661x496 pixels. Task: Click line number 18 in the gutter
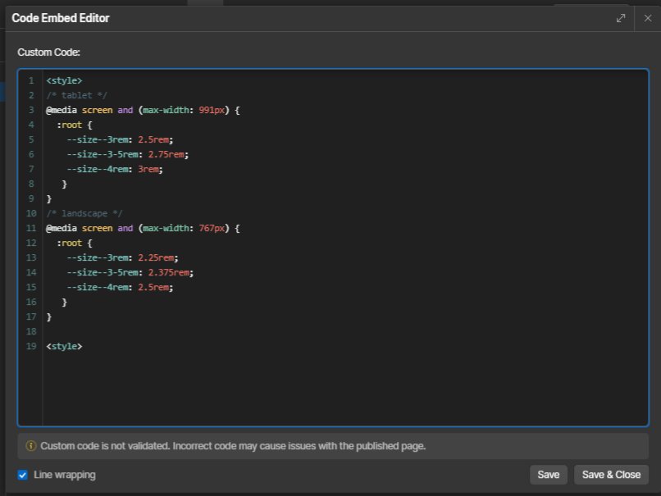(x=31, y=331)
